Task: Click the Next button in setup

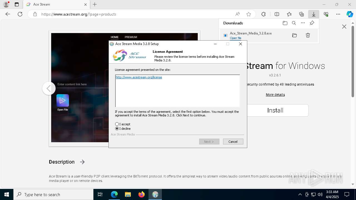Action: 209,142
